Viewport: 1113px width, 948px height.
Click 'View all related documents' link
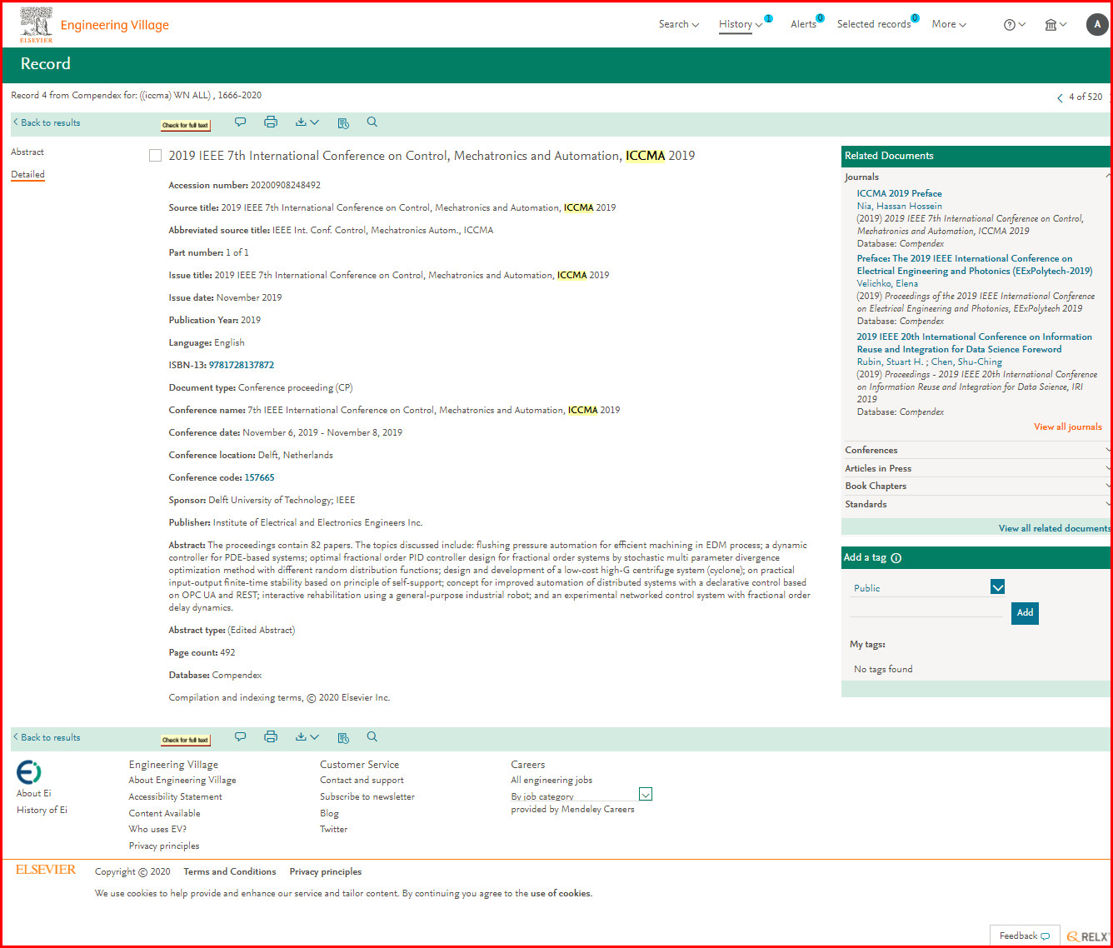tap(1055, 528)
